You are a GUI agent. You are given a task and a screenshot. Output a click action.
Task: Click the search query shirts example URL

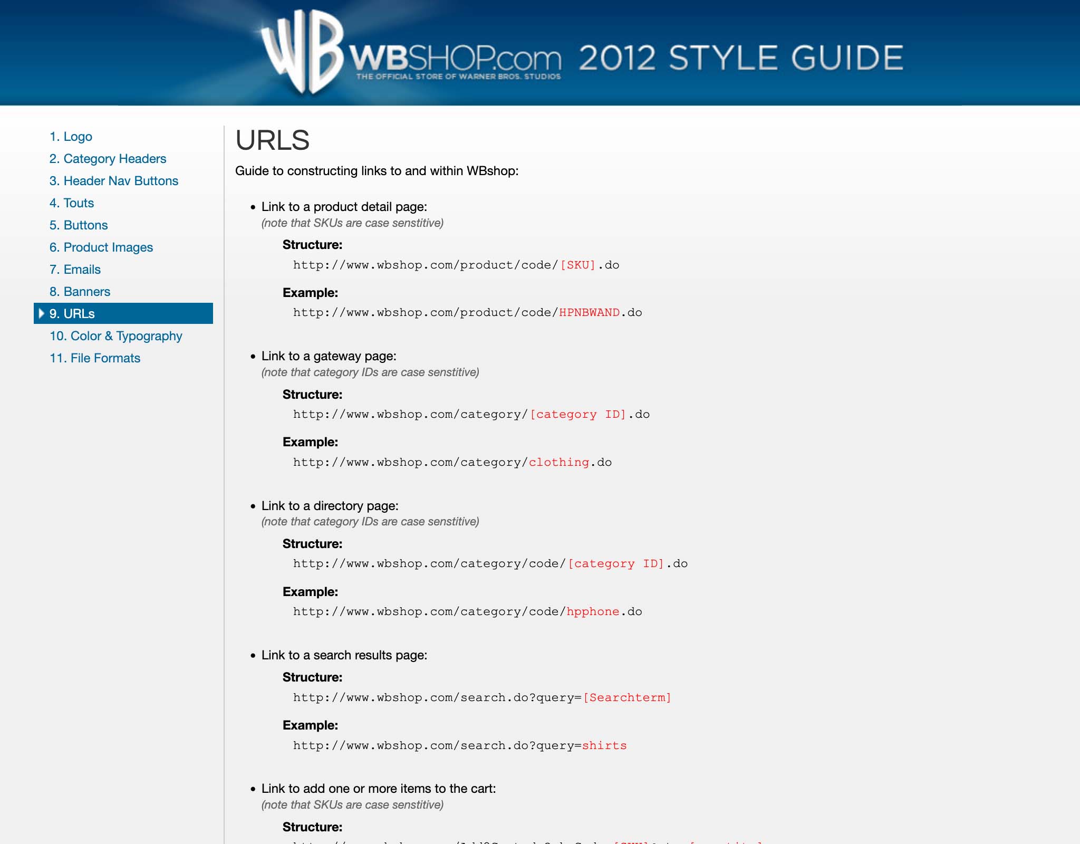click(459, 746)
